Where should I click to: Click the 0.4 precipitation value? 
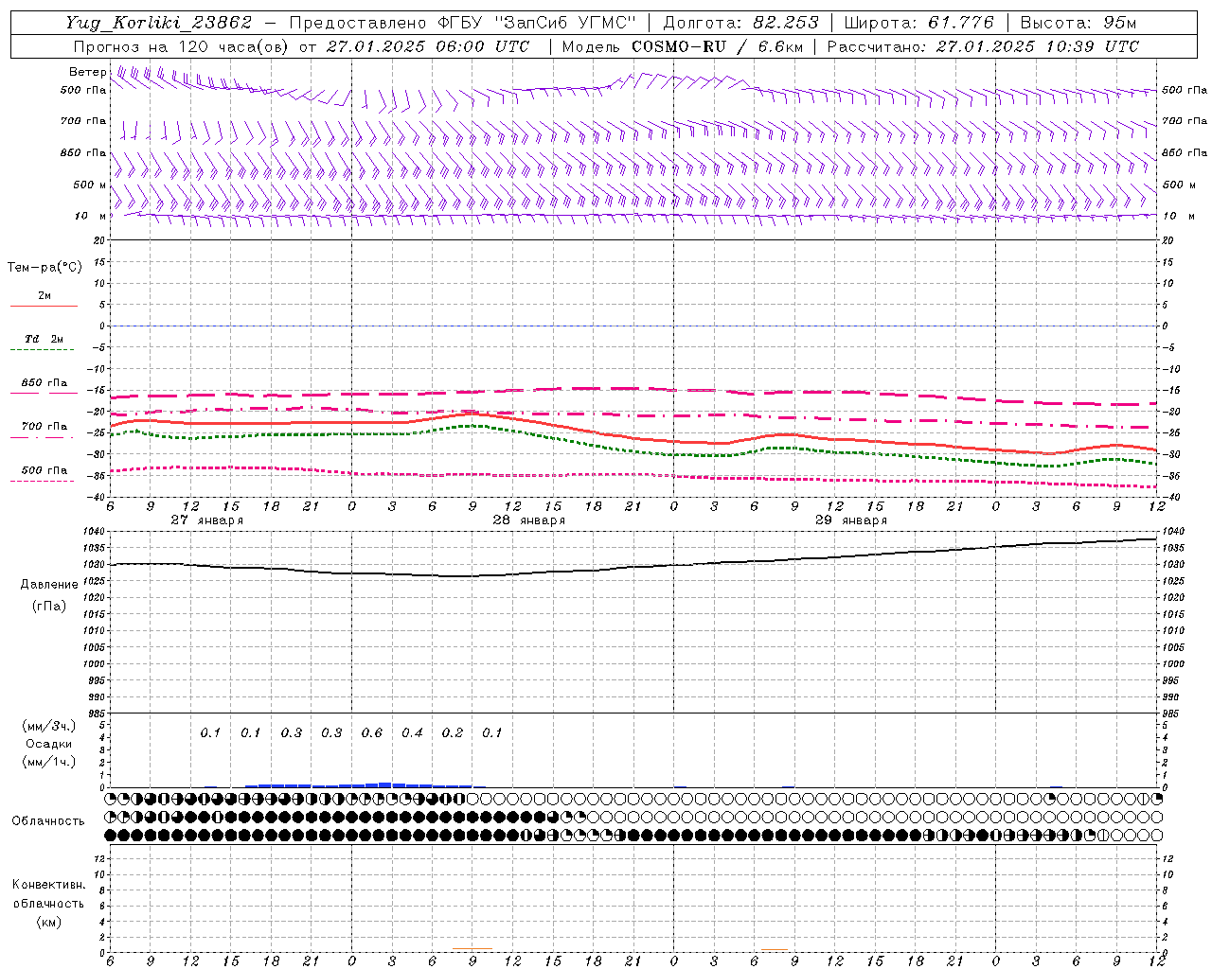click(x=412, y=732)
